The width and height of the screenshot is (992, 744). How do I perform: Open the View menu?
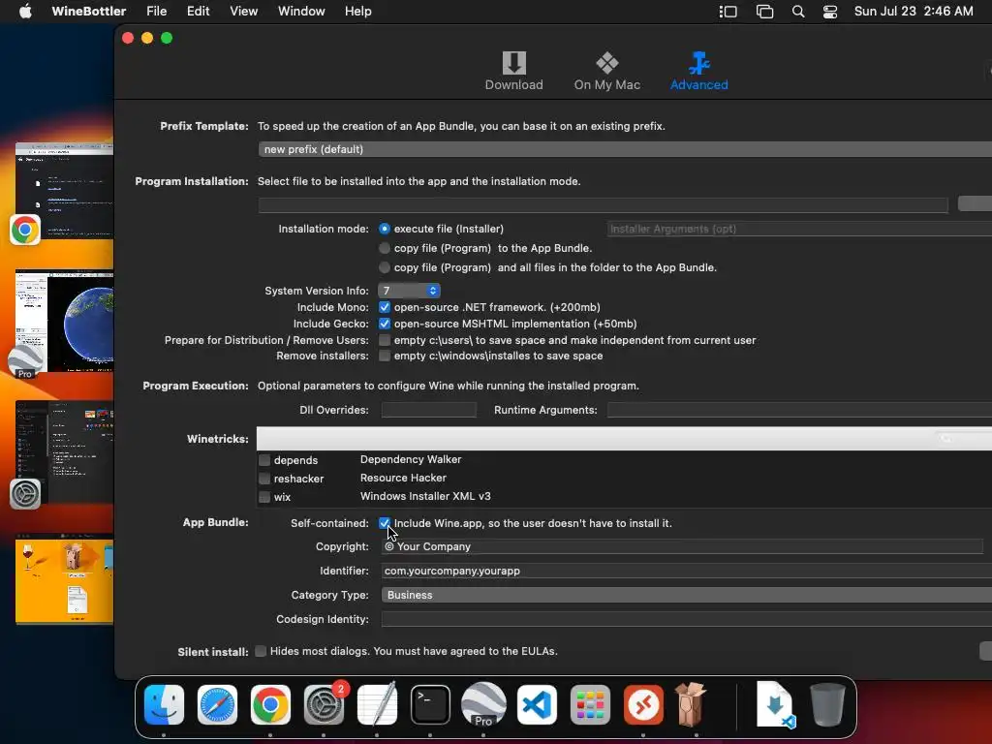coord(243,12)
